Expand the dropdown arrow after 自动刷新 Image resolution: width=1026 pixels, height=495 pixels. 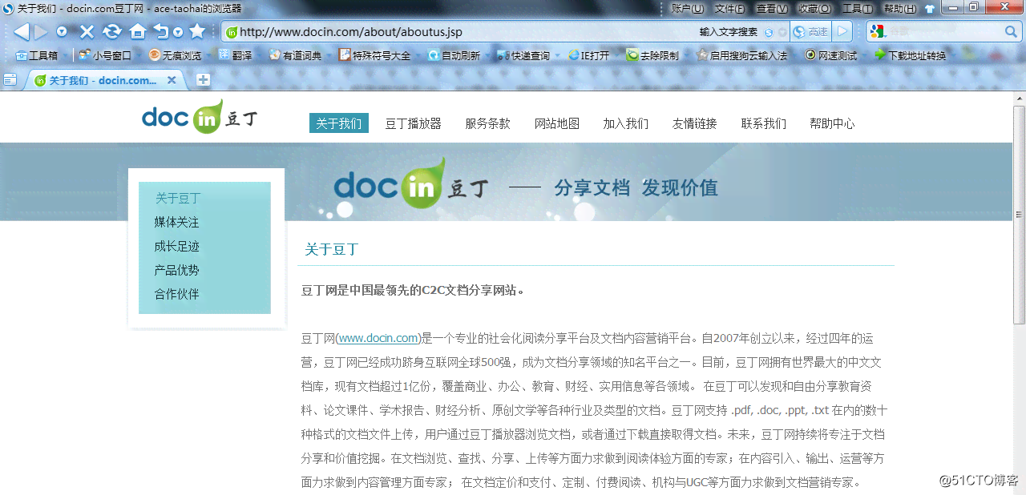click(487, 56)
